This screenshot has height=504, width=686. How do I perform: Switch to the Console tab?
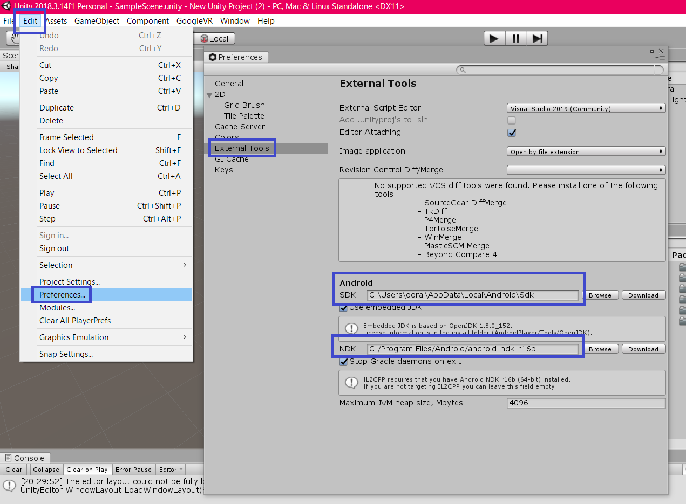(x=25, y=458)
